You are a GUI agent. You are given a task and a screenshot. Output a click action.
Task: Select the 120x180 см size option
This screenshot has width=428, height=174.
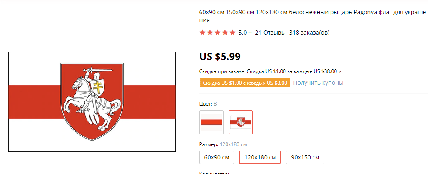click(260, 157)
